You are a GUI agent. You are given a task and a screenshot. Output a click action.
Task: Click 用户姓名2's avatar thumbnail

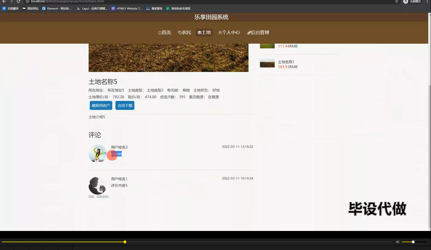tap(98, 153)
